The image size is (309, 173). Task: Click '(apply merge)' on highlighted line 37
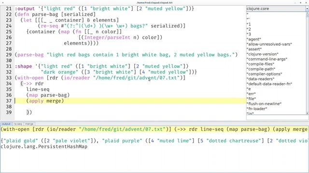click(45, 101)
